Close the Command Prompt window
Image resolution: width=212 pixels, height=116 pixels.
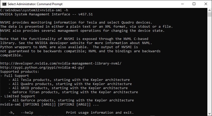pyautogui.click(x=206, y=4)
